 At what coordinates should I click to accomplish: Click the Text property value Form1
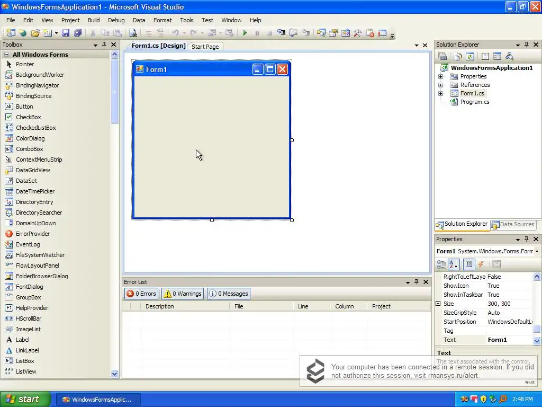[x=509, y=340]
